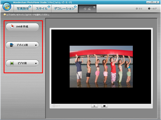Minimize the PhotoMovie Studio window
The height and width of the screenshot is (120, 161).
(x=148, y=2)
